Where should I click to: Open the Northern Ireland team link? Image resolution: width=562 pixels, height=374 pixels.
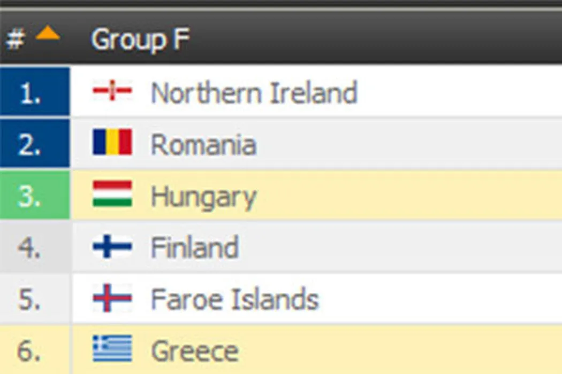pyautogui.click(x=254, y=93)
